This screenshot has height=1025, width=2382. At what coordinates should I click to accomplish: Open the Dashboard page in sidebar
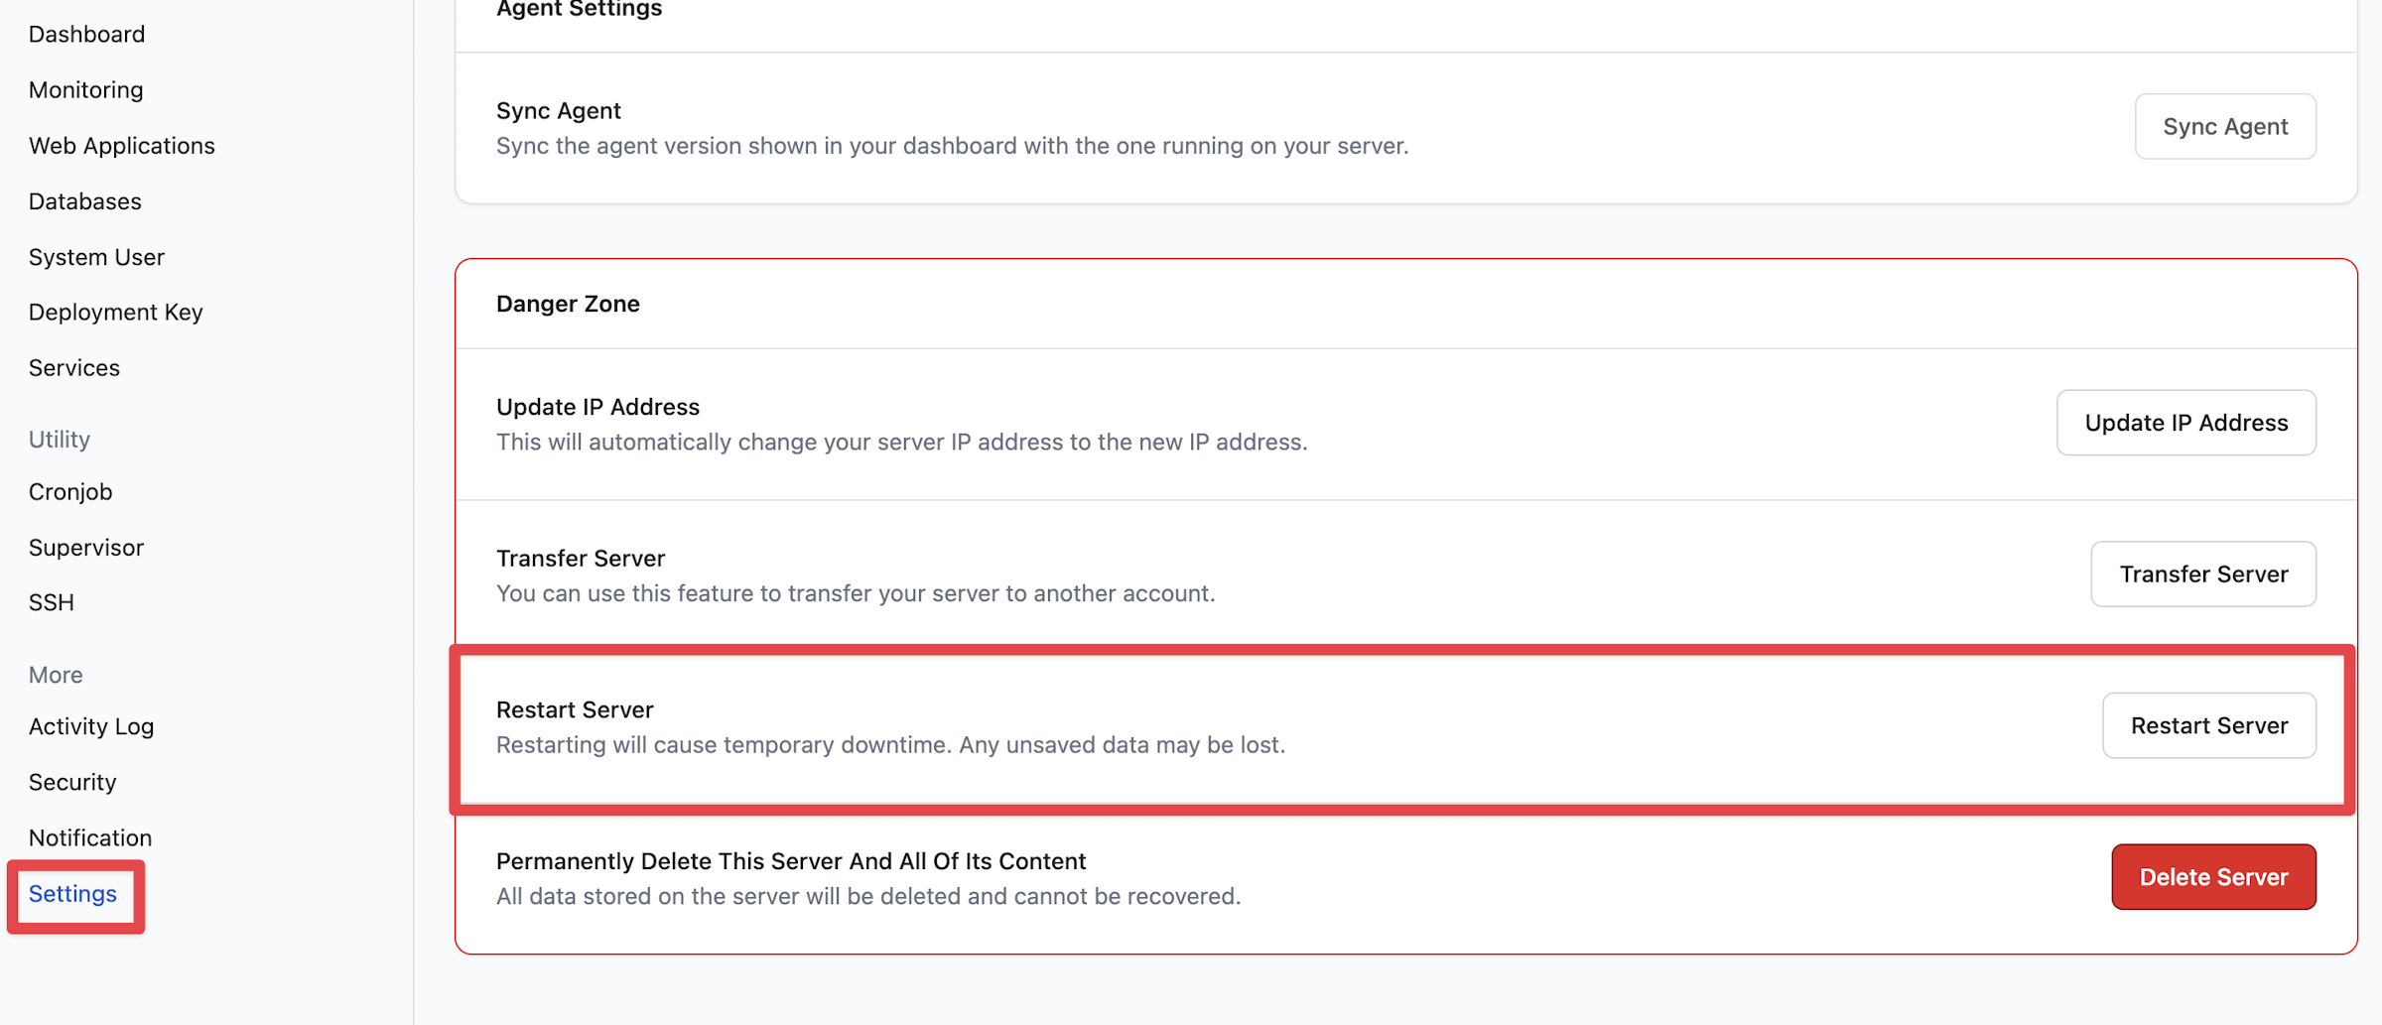86,34
